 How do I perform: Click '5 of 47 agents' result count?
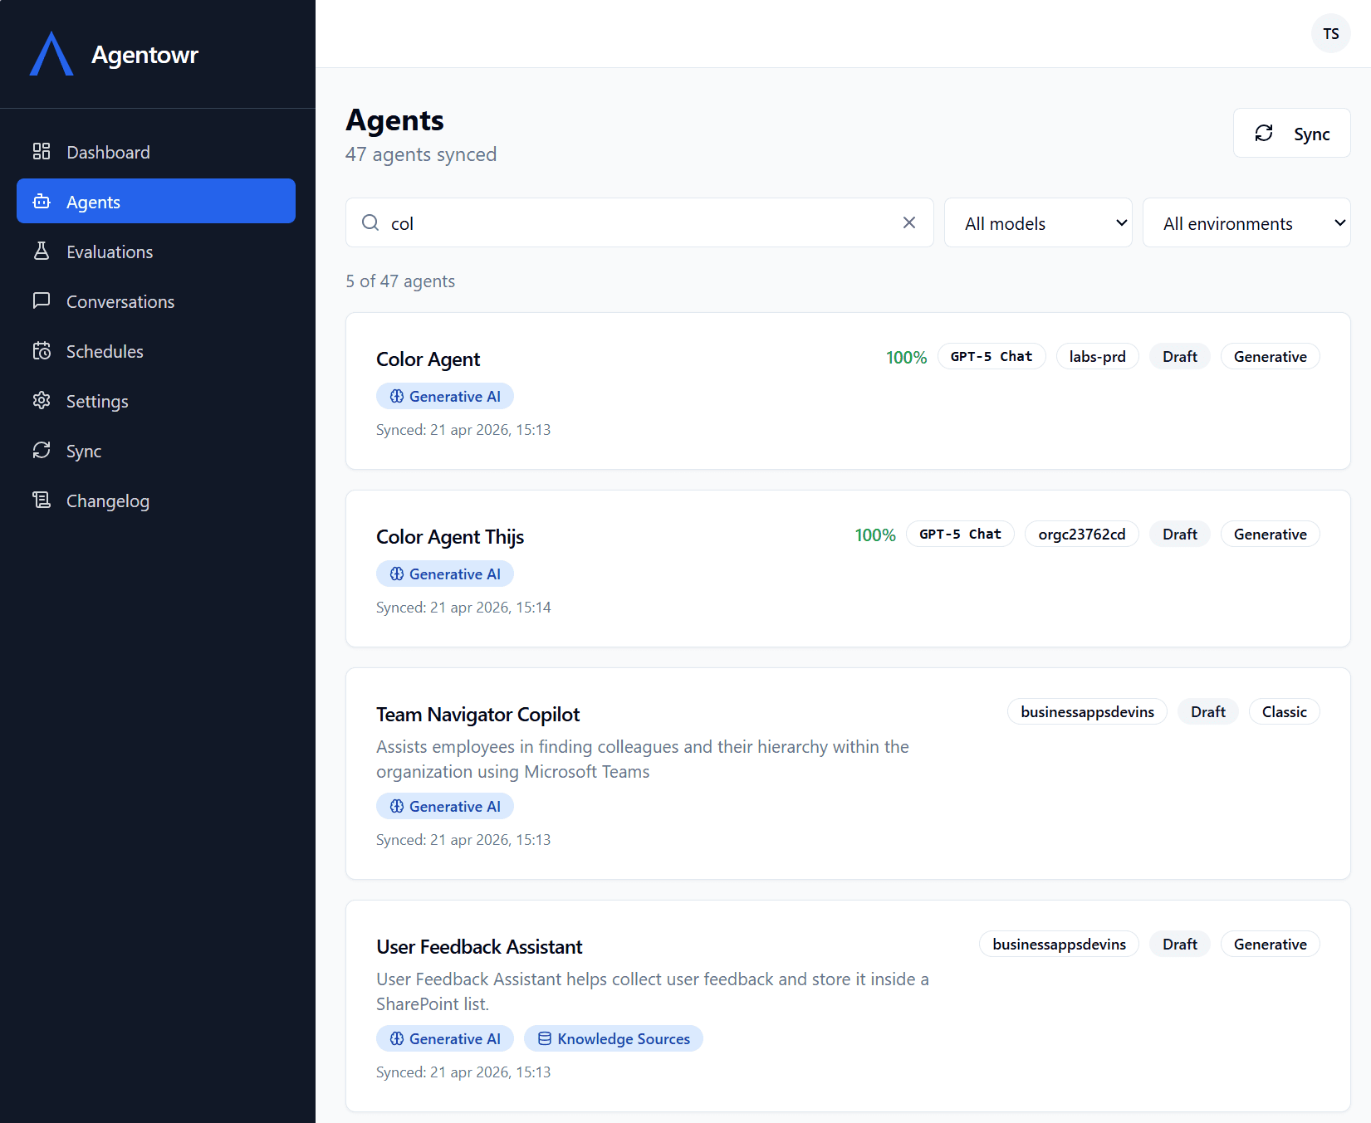pyautogui.click(x=400, y=281)
